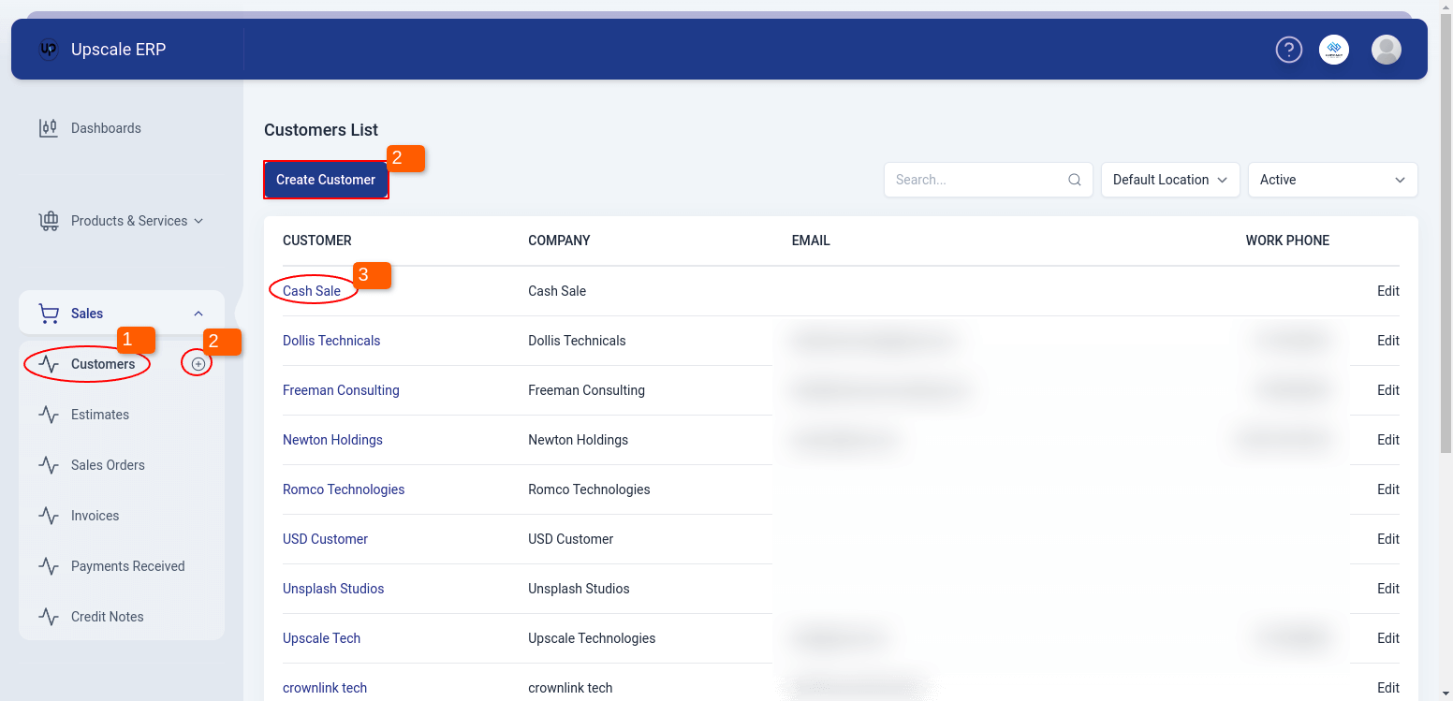Click the plus icon beside Customers

pyautogui.click(x=198, y=364)
